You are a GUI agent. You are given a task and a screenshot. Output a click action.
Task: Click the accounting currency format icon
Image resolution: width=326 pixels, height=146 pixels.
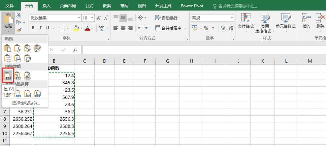click(x=195, y=28)
